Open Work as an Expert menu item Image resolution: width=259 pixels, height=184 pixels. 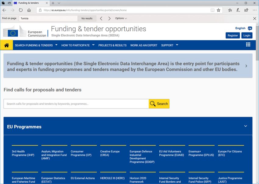[144, 45]
